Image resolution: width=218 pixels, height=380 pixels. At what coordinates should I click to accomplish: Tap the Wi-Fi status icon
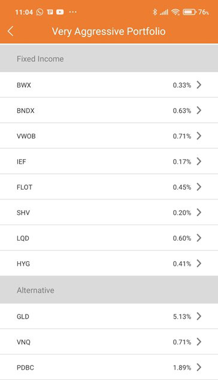click(x=175, y=12)
